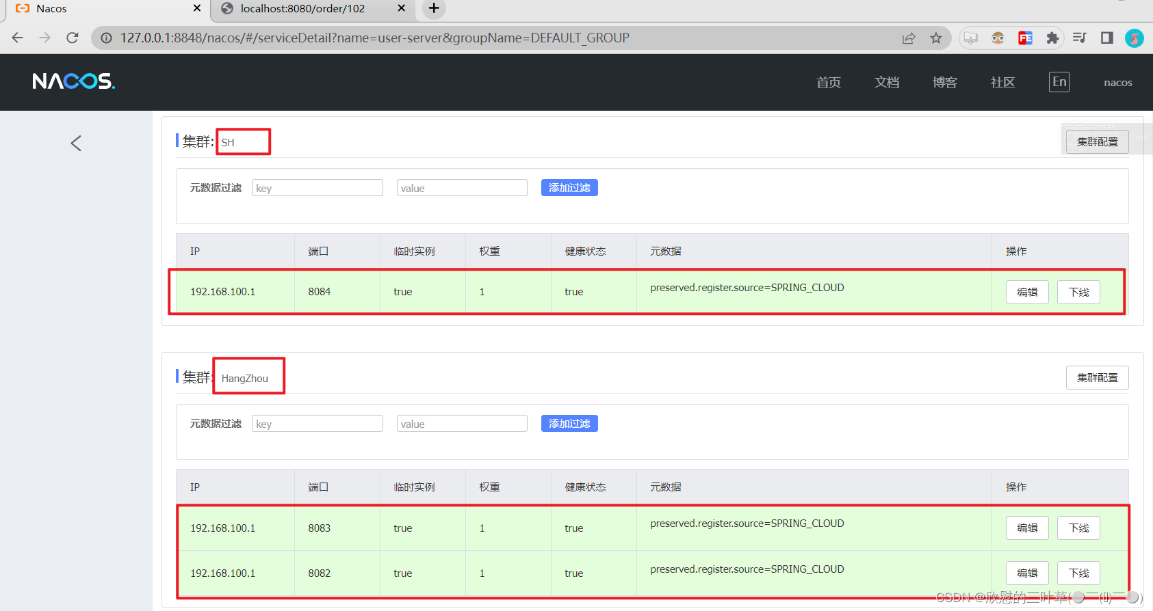The width and height of the screenshot is (1153, 611).
Task: Click the browser forward arrow
Action: click(45, 38)
